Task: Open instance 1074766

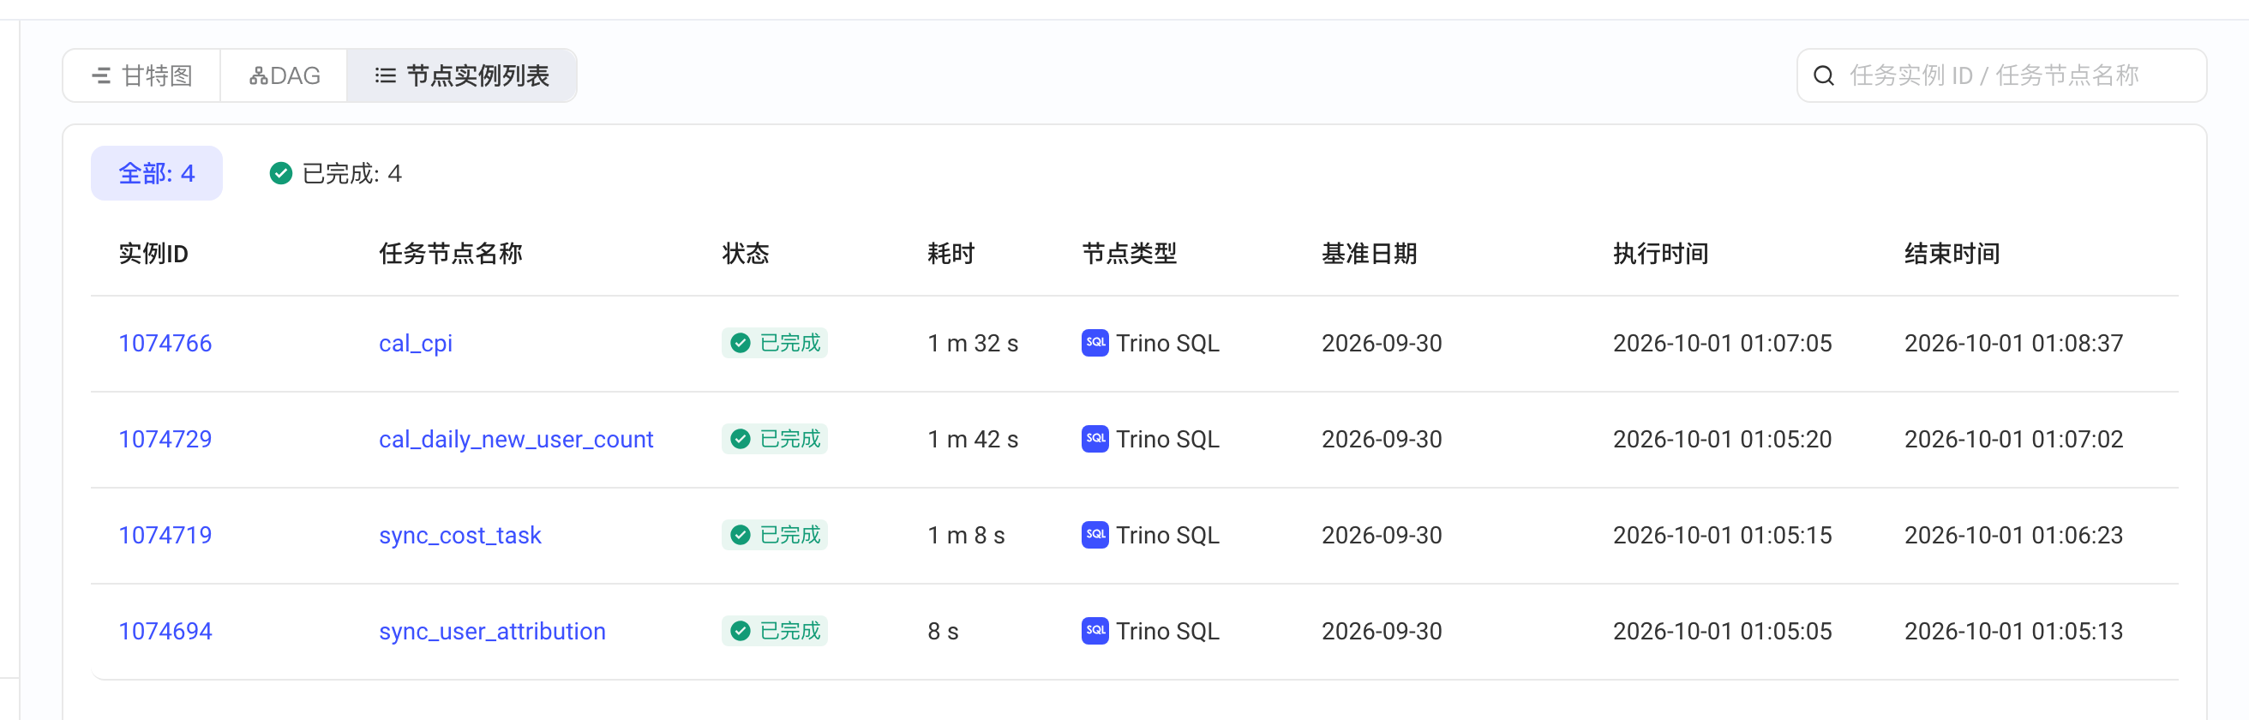Action: coord(165,343)
